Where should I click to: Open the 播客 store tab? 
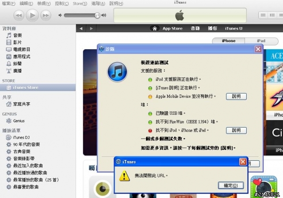pos(212,28)
